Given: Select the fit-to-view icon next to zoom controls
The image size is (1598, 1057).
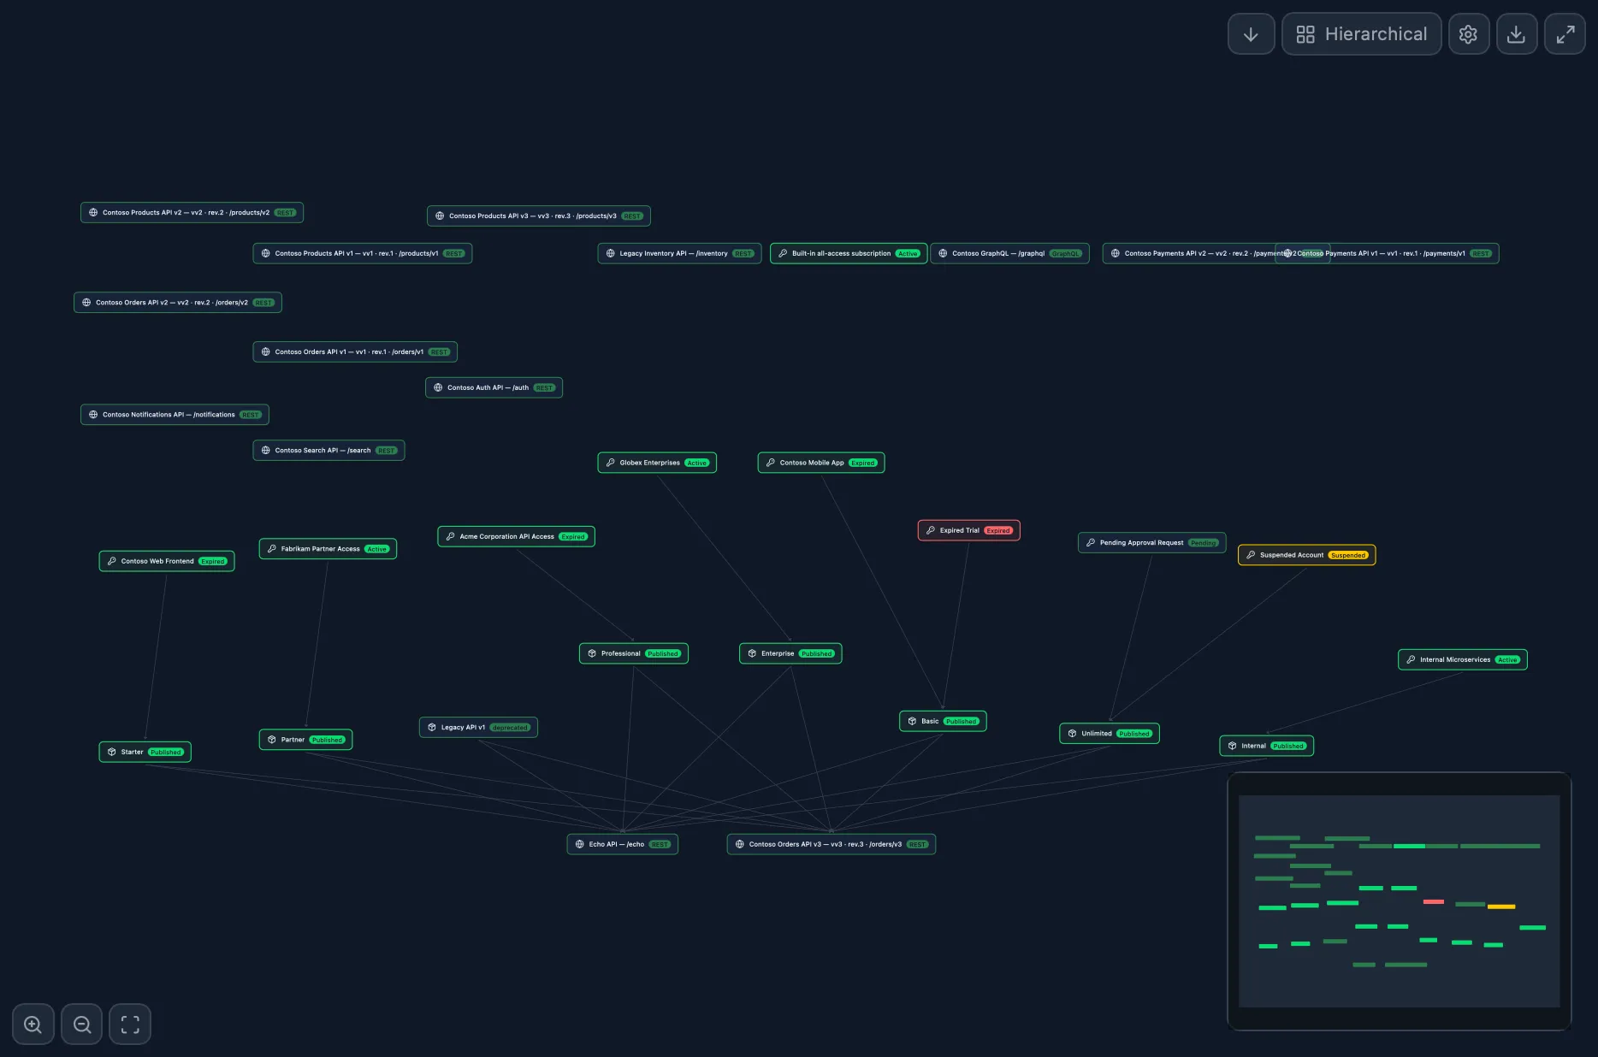Looking at the screenshot, I should pyautogui.click(x=130, y=1024).
